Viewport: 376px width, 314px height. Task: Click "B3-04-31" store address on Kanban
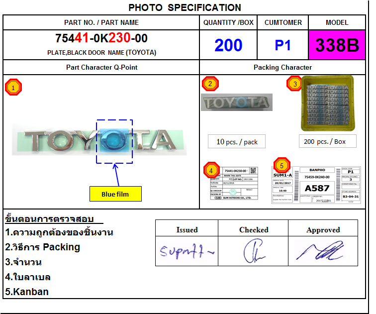coord(351,197)
